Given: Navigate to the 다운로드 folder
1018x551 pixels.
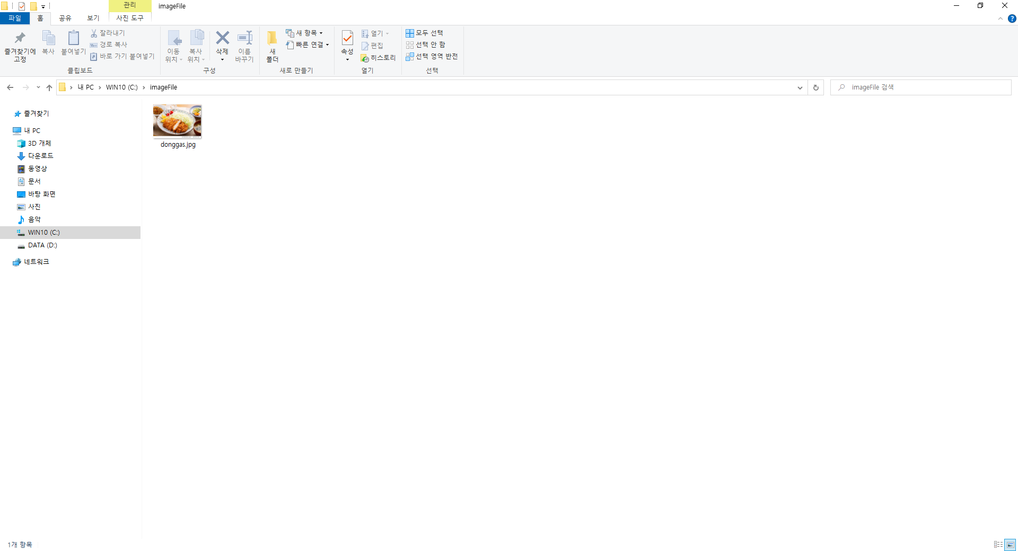Looking at the screenshot, I should (x=41, y=156).
